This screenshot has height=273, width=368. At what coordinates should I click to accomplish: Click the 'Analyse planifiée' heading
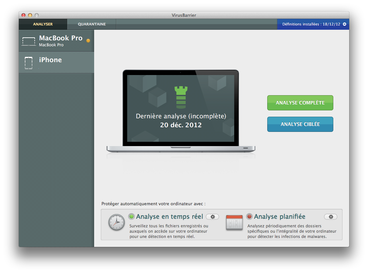click(x=279, y=216)
